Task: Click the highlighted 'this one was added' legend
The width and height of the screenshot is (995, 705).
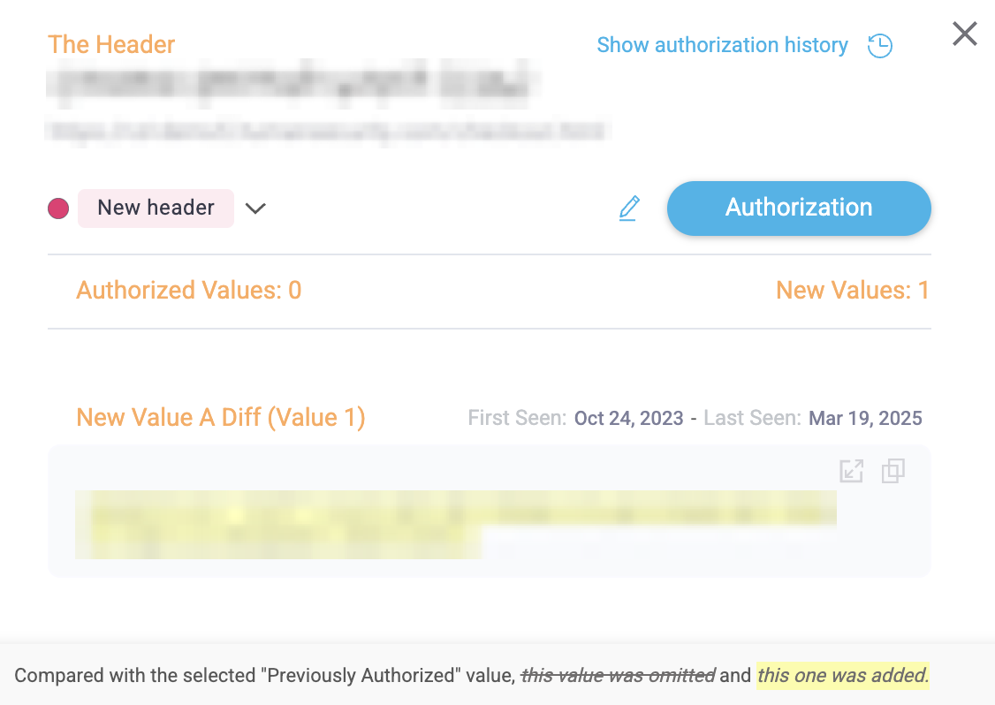Action: [x=843, y=675]
